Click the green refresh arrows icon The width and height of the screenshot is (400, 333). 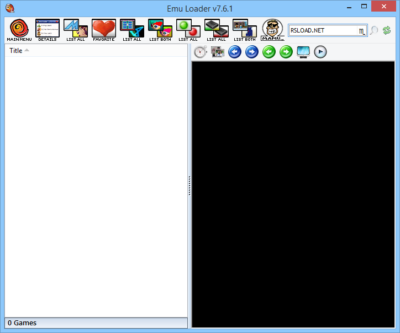coord(387,30)
